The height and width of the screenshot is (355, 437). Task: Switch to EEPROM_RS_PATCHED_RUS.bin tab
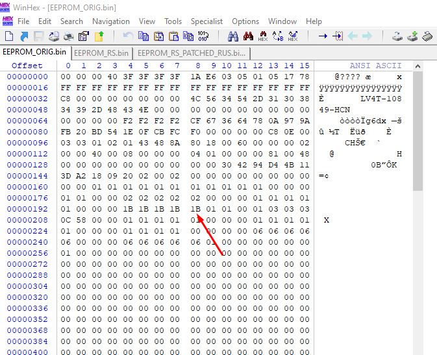[192, 53]
